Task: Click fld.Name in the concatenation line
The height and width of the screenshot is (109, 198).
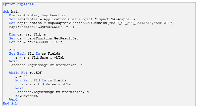Action: point(40,57)
